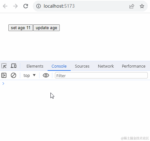This screenshot has height=141, width=150.
Task: Open the 'top' JavaScript context dropdown
Action: click(30, 76)
